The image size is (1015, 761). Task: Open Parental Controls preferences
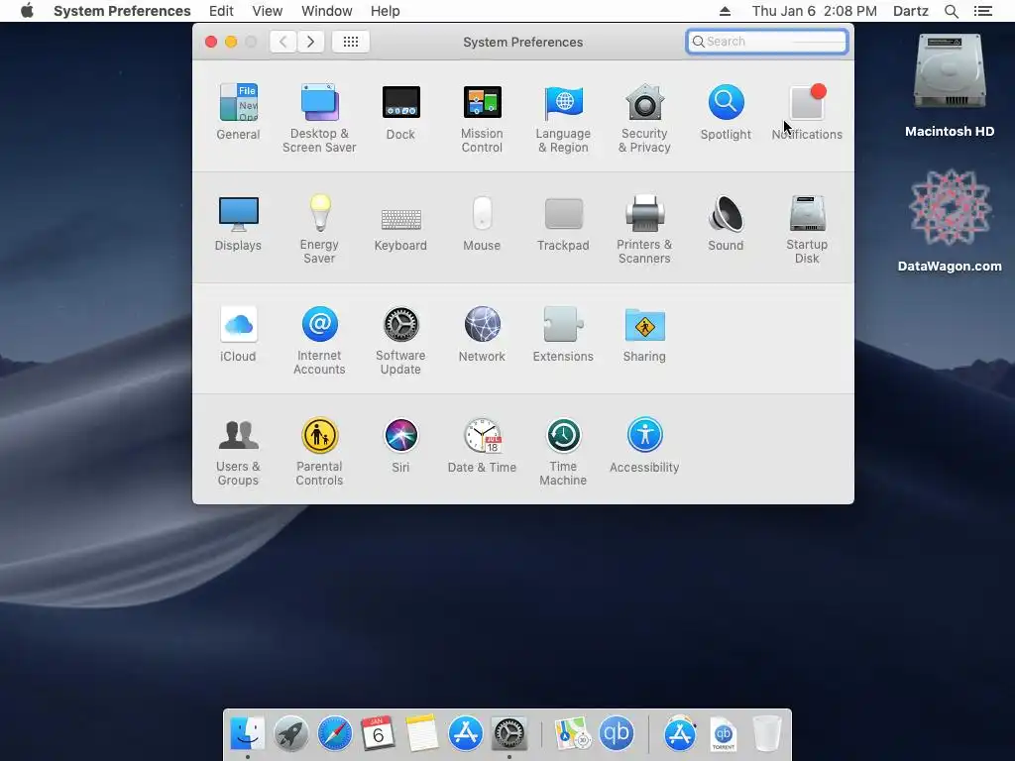tap(319, 452)
